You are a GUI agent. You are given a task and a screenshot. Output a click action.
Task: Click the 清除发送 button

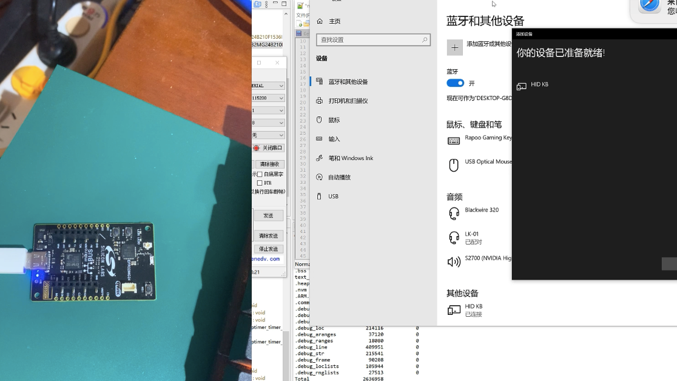pos(269,236)
